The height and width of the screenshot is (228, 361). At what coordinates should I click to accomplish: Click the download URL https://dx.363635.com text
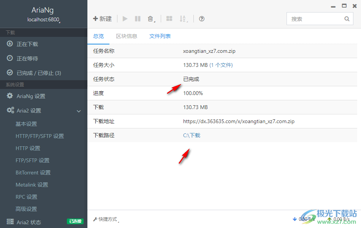(x=239, y=121)
